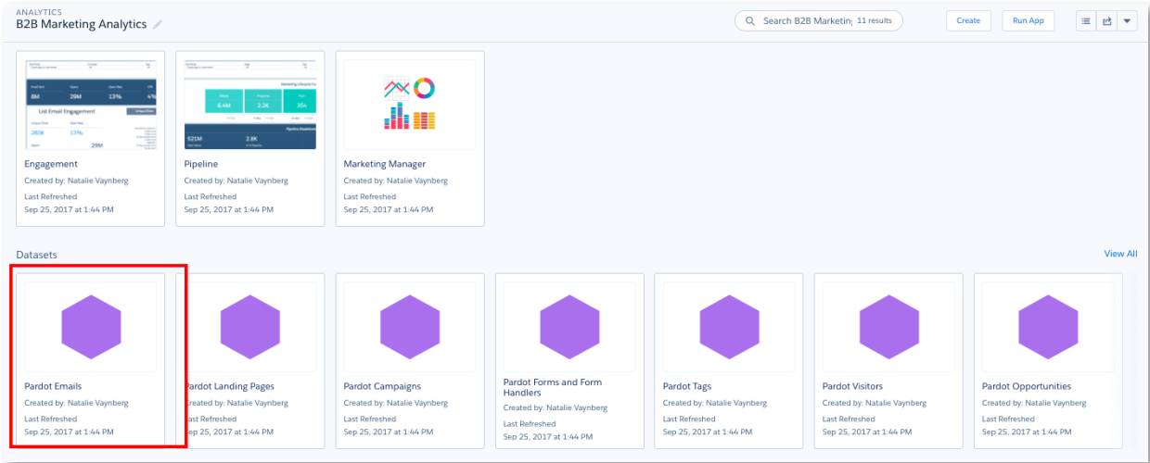
Task: Focus the Search B2B Marketing field
Action: (818, 20)
